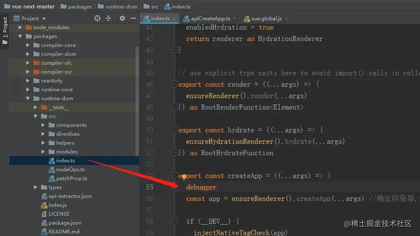Close the vue.global.js tab
This screenshot has height=236, width=420.
coord(286,19)
